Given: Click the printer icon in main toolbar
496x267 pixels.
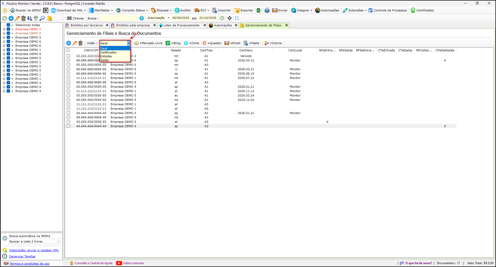Looking at the screenshot, I should click(267, 10).
